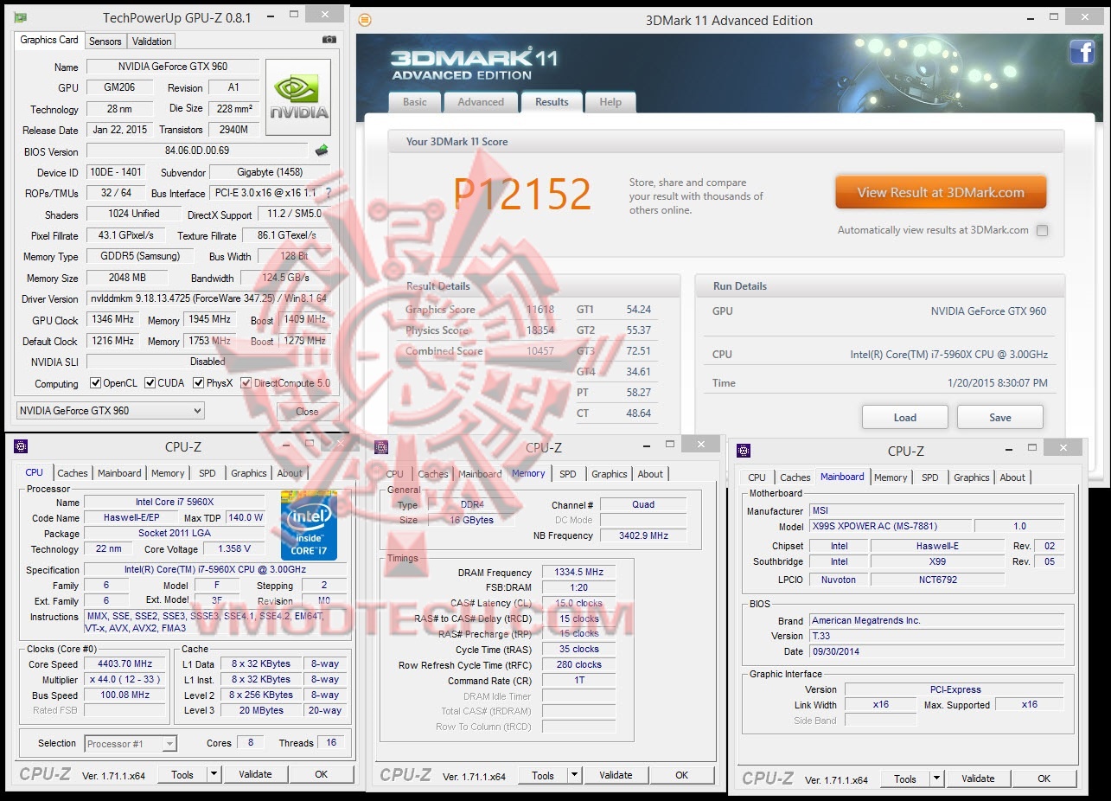Click the GPU-Z screenshot camera icon
Image resolution: width=1111 pixels, height=801 pixels.
(x=329, y=40)
